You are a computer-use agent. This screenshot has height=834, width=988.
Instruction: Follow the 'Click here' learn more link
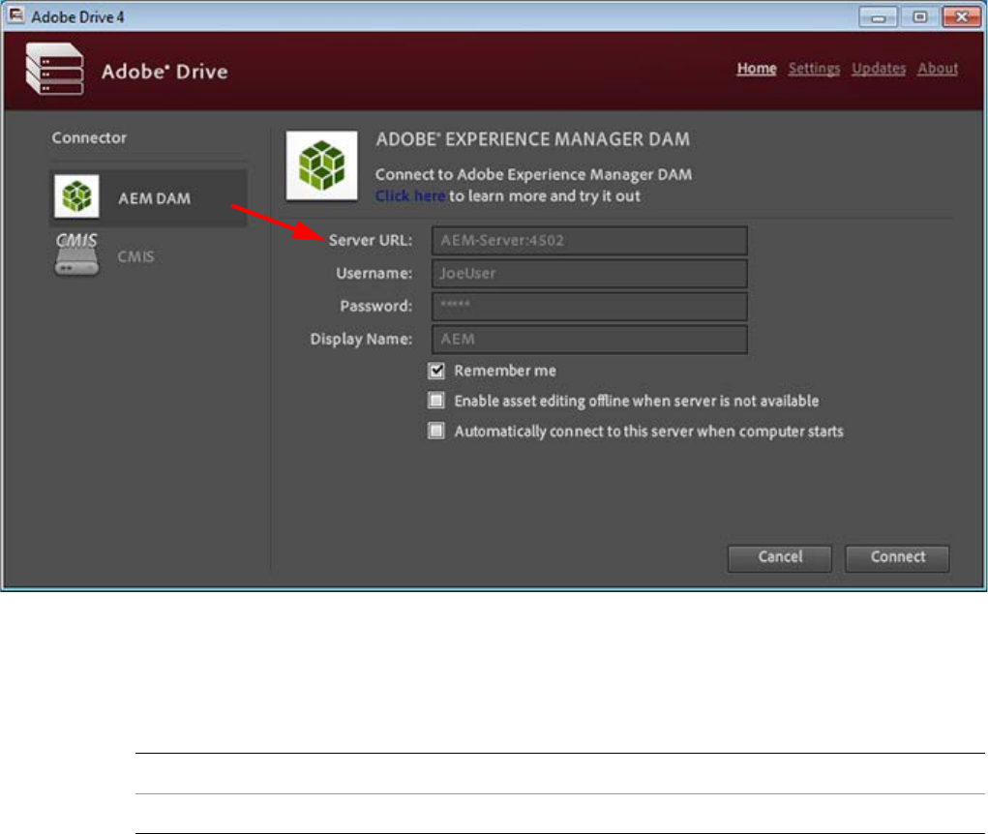(x=410, y=195)
